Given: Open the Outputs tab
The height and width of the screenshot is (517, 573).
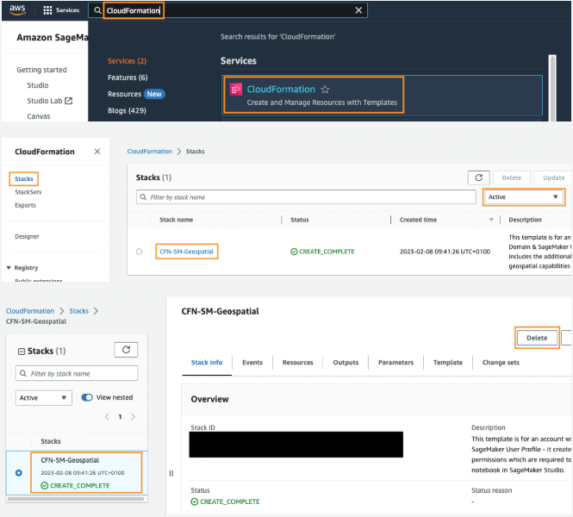Looking at the screenshot, I should (x=346, y=363).
